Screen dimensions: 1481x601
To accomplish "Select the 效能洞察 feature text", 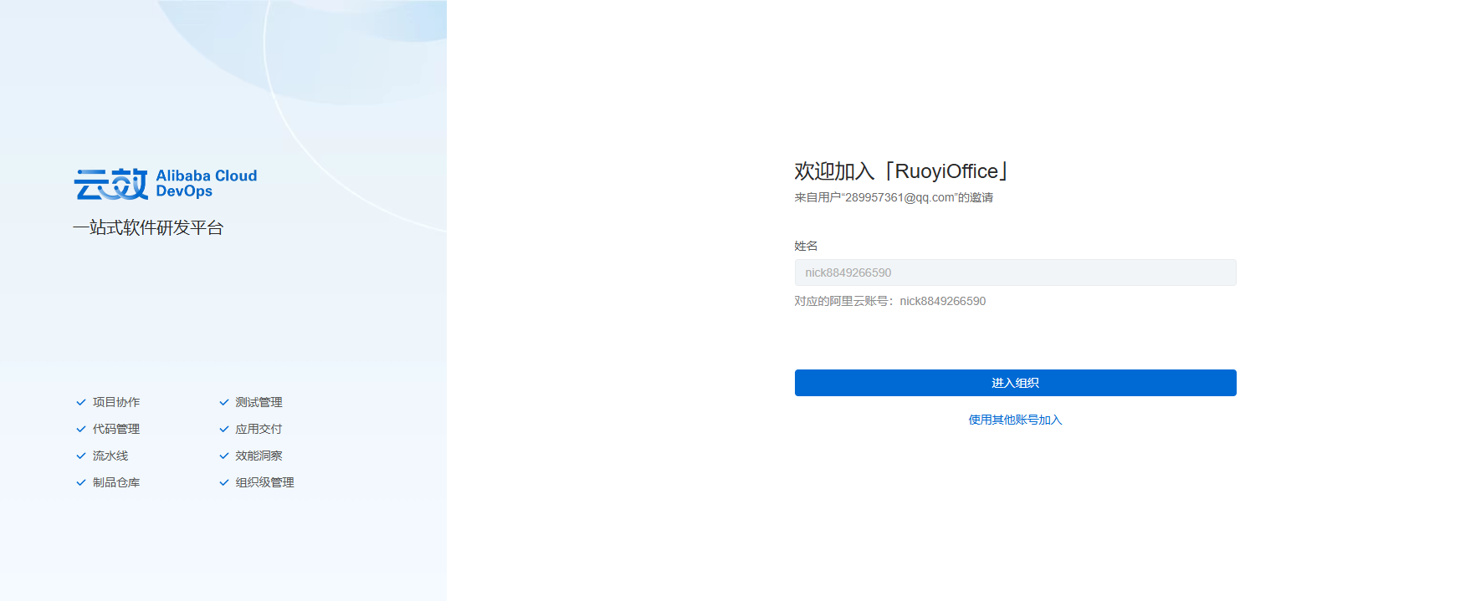I will tap(259, 456).
